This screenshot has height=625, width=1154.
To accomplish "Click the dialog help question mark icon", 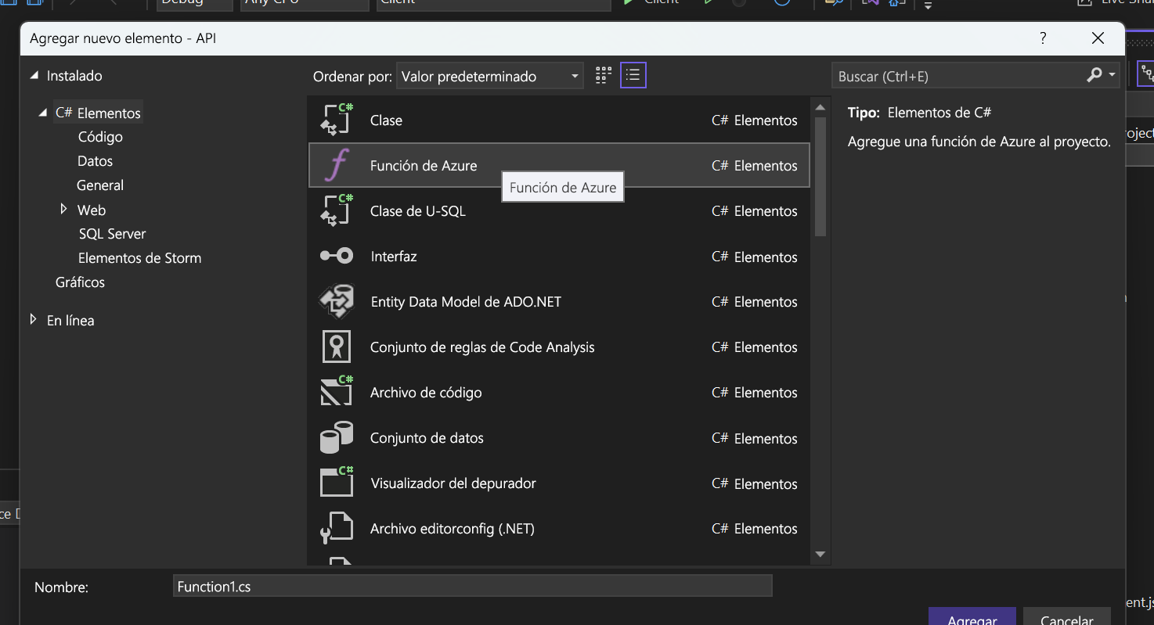I will point(1042,38).
